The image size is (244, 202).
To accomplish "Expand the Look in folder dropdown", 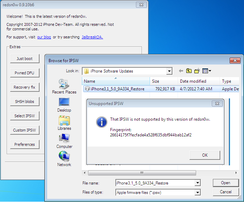I will point(169,71).
